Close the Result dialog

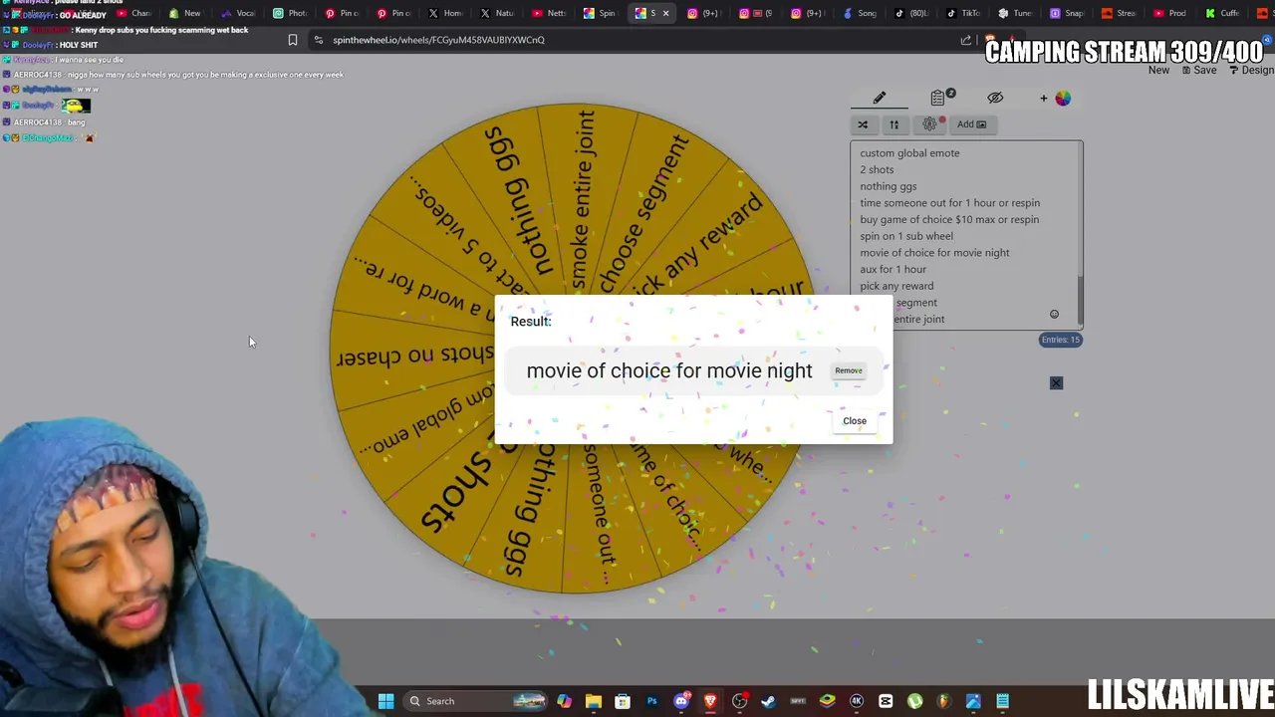(x=855, y=420)
